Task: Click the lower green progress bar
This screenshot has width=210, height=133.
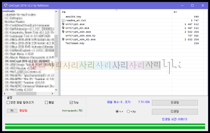Action: (105, 128)
